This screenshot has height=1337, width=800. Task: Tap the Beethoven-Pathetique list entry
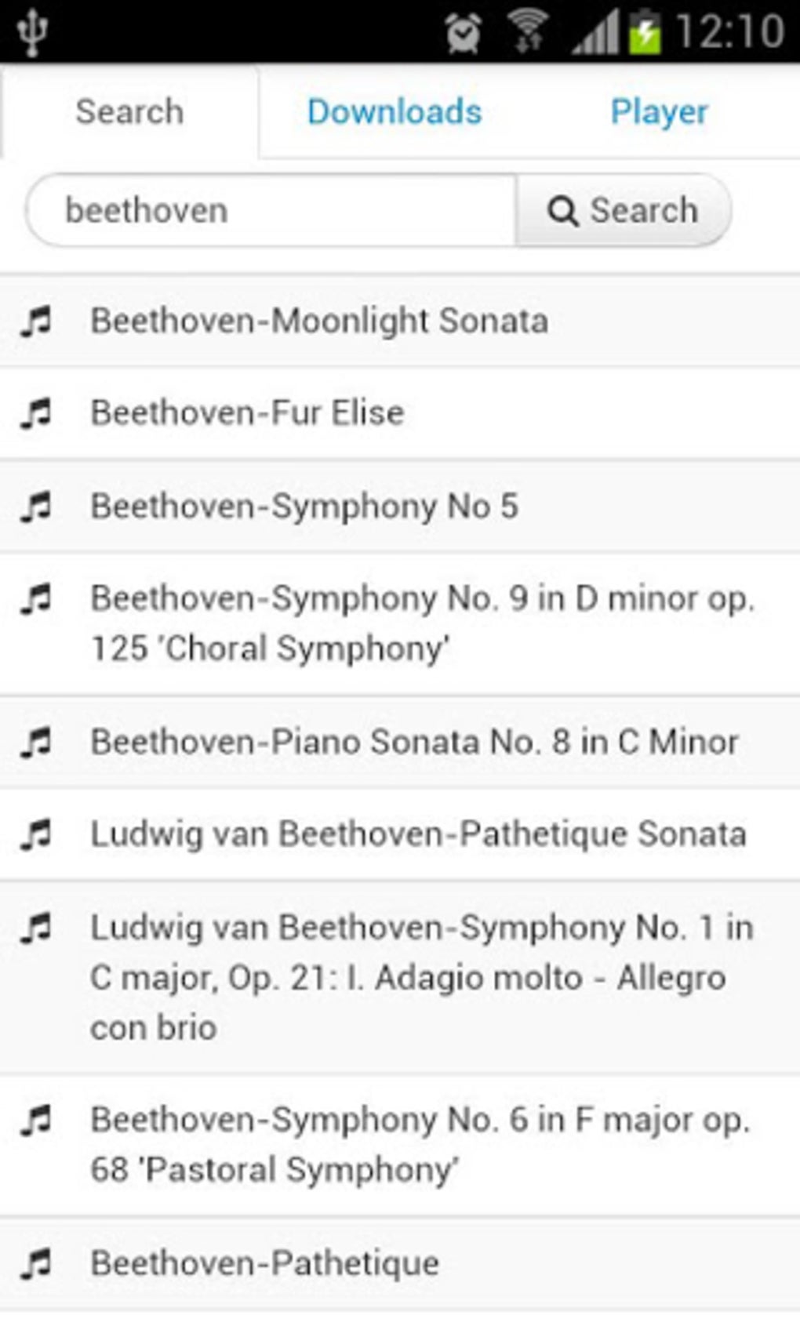265,1263
